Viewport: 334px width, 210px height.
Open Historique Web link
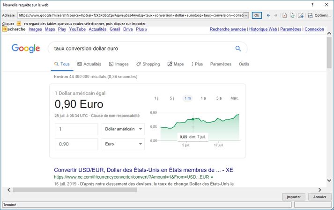[263, 29]
